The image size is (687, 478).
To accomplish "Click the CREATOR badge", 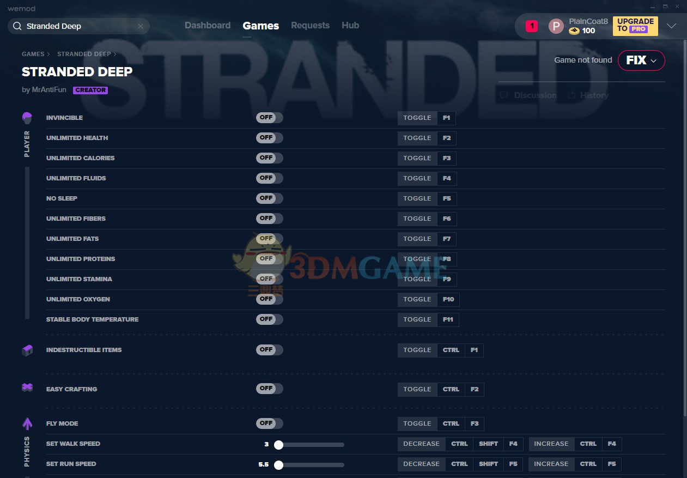I will (x=90, y=90).
